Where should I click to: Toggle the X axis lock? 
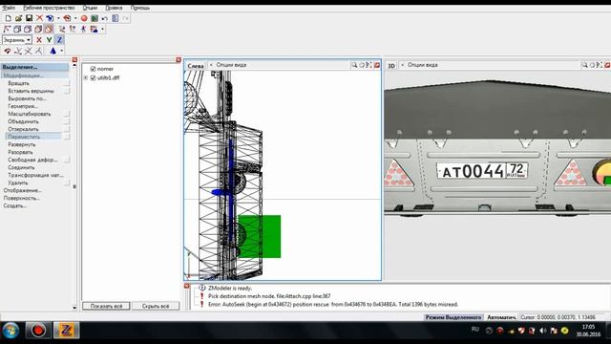[38, 40]
